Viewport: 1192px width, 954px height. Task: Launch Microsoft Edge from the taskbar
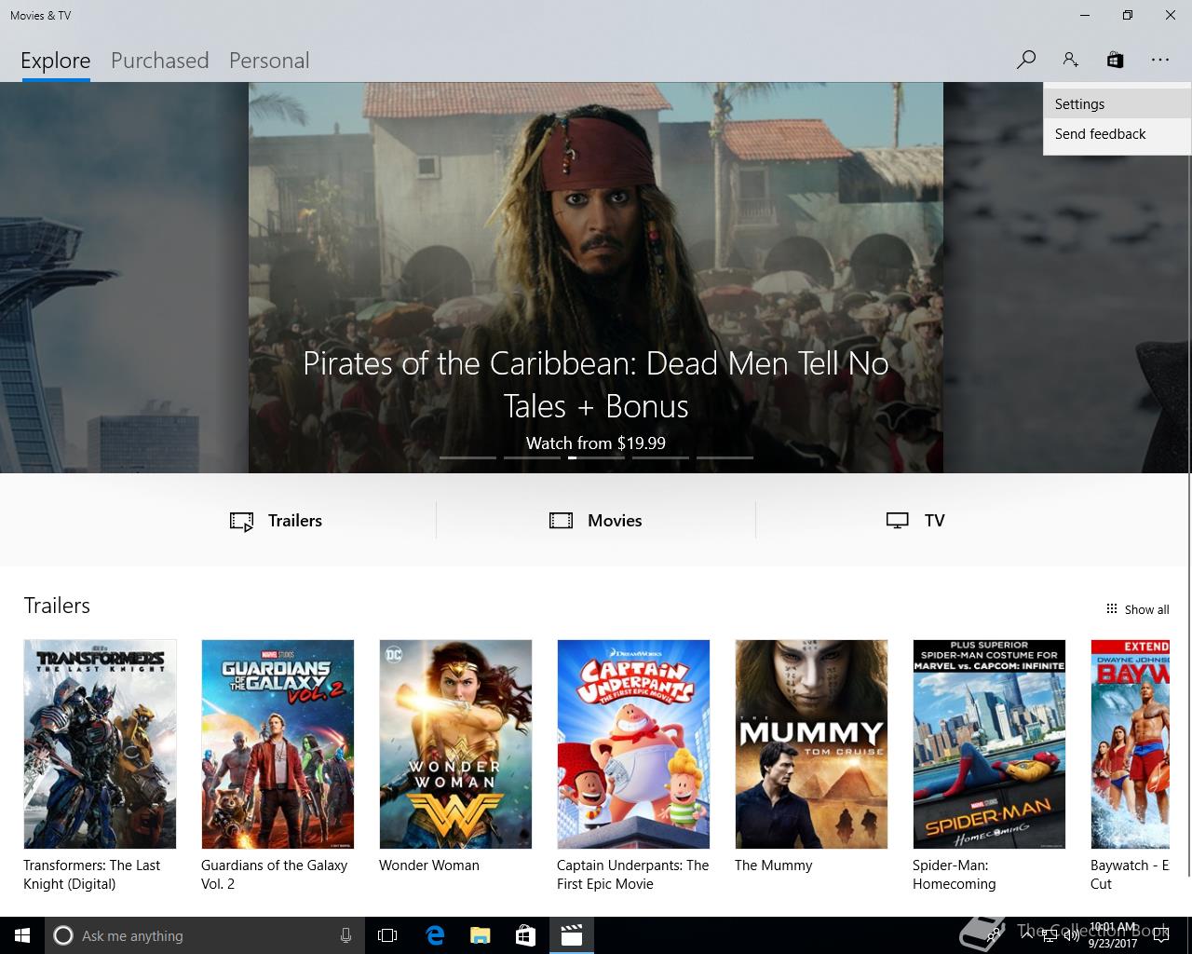(435, 935)
